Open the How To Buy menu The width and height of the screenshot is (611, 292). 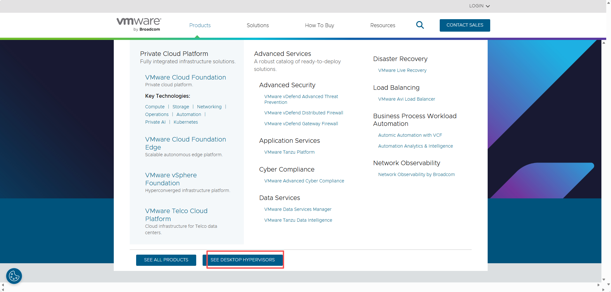click(x=320, y=25)
